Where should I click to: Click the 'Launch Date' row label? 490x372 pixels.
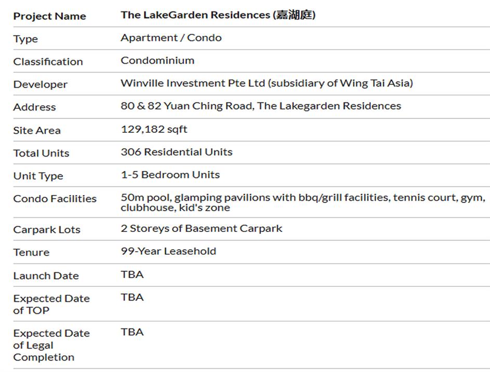(x=46, y=276)
